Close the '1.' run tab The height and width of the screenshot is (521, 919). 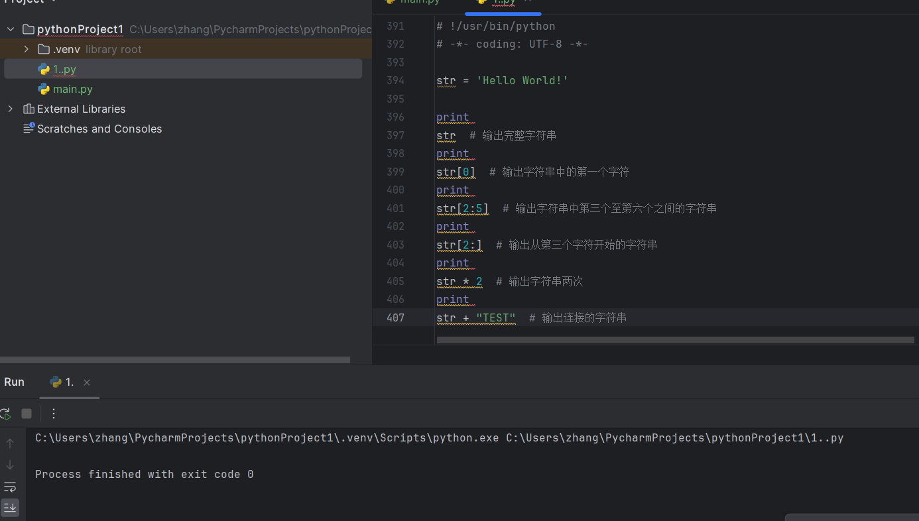87,382
